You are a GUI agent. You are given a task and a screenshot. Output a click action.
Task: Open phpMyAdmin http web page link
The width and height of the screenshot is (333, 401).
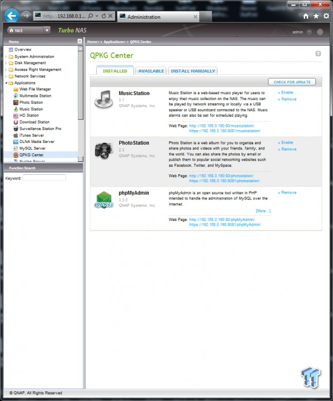pyautogui.click(x=222, y=219)
